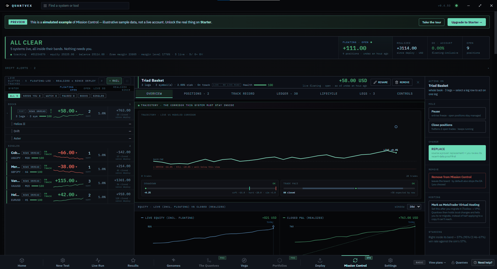This screenshot has height=269, width=497.
Task: Click Upgrade to Starter
Action: (467, 22)
